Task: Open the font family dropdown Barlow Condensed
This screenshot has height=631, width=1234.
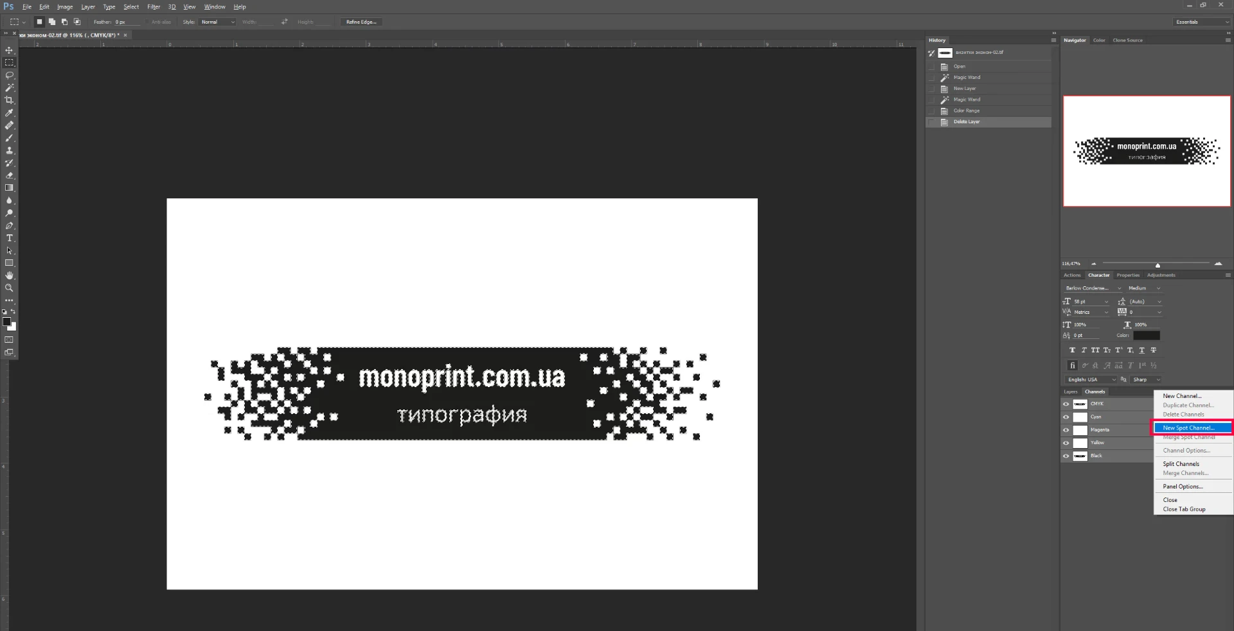Action: pos(1093,288)
